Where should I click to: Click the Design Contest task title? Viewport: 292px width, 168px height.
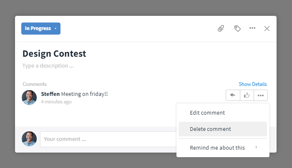click(x=54, y=54)
